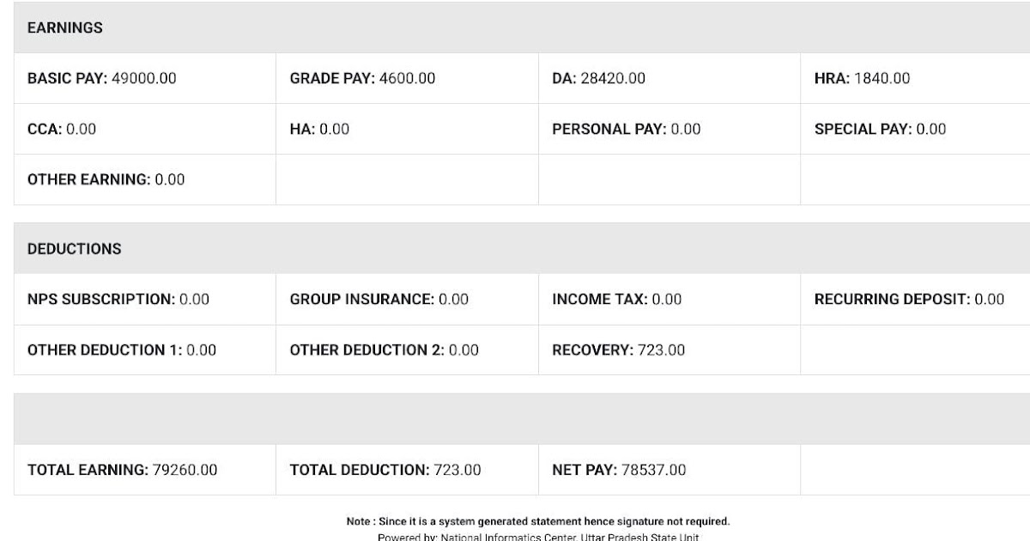This screenshot has height=541, width=1030.
Task: Select the NET PAY 78537.00 cell
Action: (619, 471)
